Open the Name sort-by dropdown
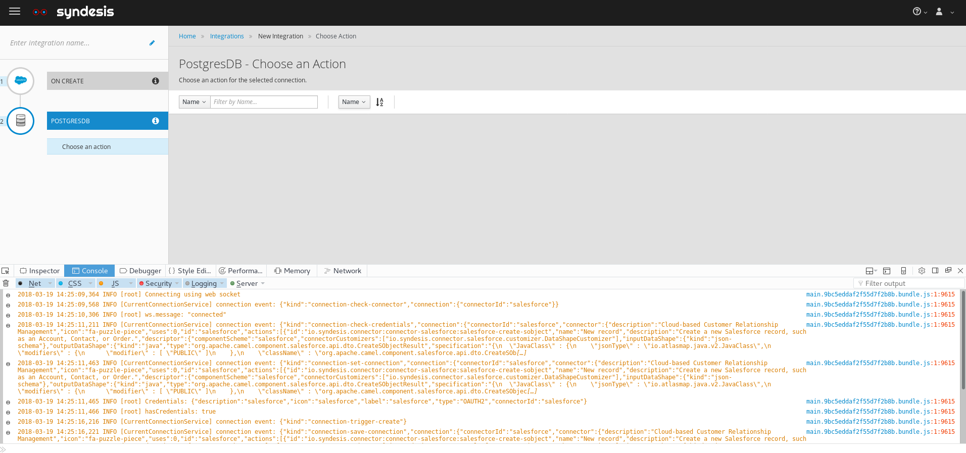966x453 pixels. [x=354, y=102]
